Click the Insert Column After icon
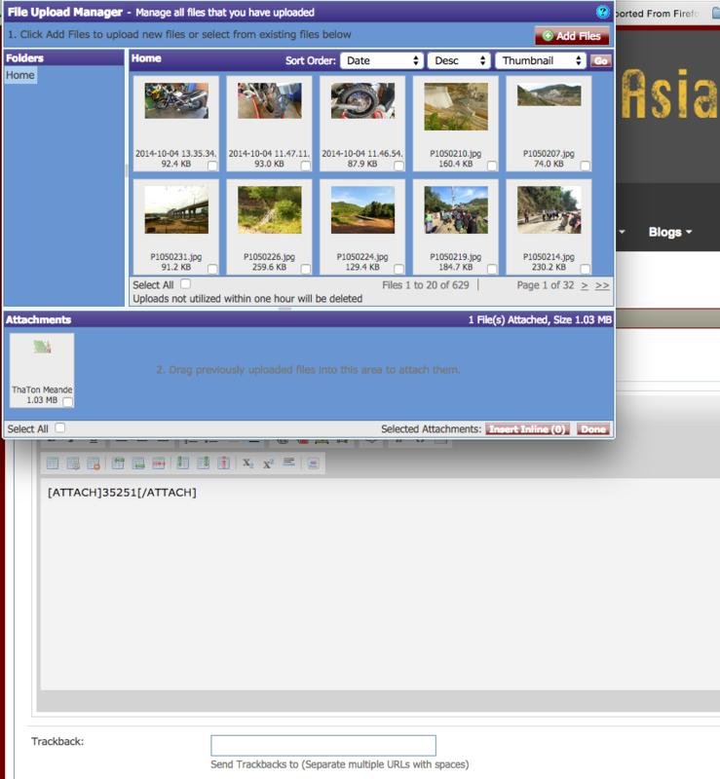The height and width of the screenshot is (779, 720). 203,464
